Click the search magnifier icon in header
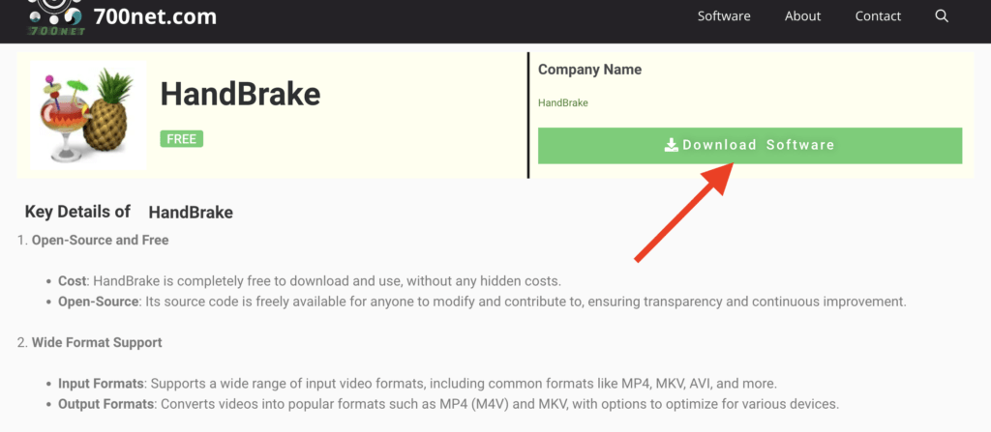Screen dimensions: 991x432 point(941,16)
